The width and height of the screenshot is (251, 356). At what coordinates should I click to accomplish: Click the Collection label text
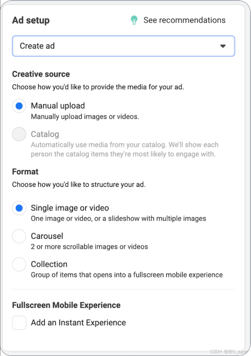pos(49,264)
